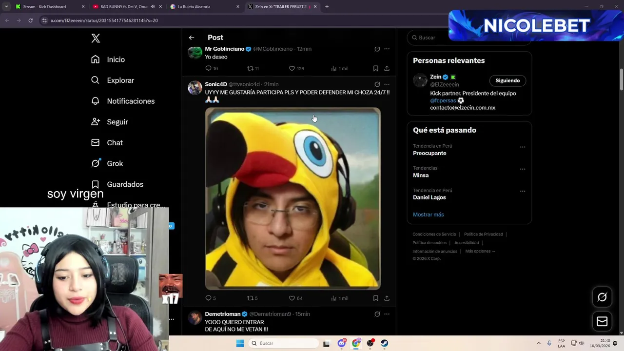
Task: Open Grok icon on Sonic4D's post
Action: click(x=377, y=84)
